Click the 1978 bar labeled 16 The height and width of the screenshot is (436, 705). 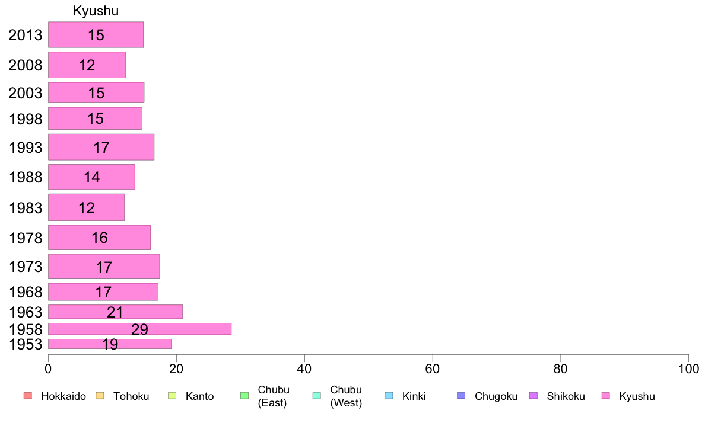(x=99, y=238)
